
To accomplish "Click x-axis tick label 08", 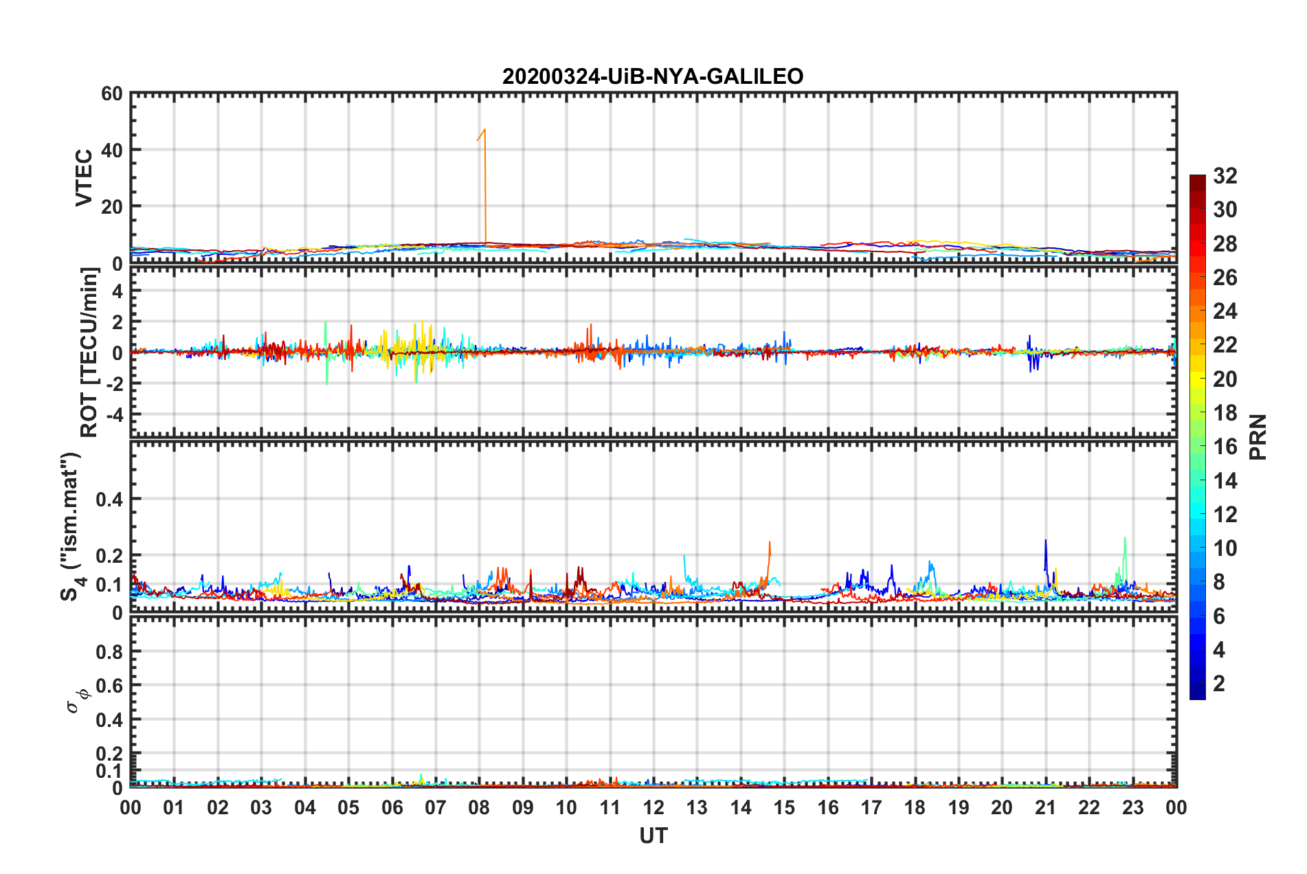I will click(479, 807).
